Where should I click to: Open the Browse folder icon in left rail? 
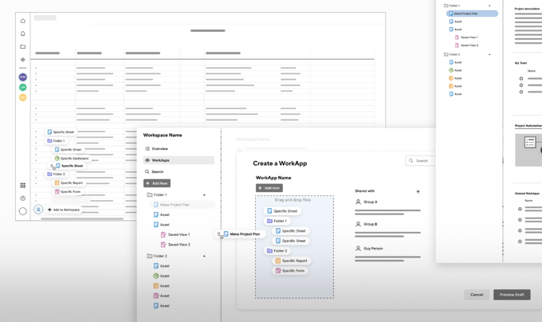click(23, 47)
